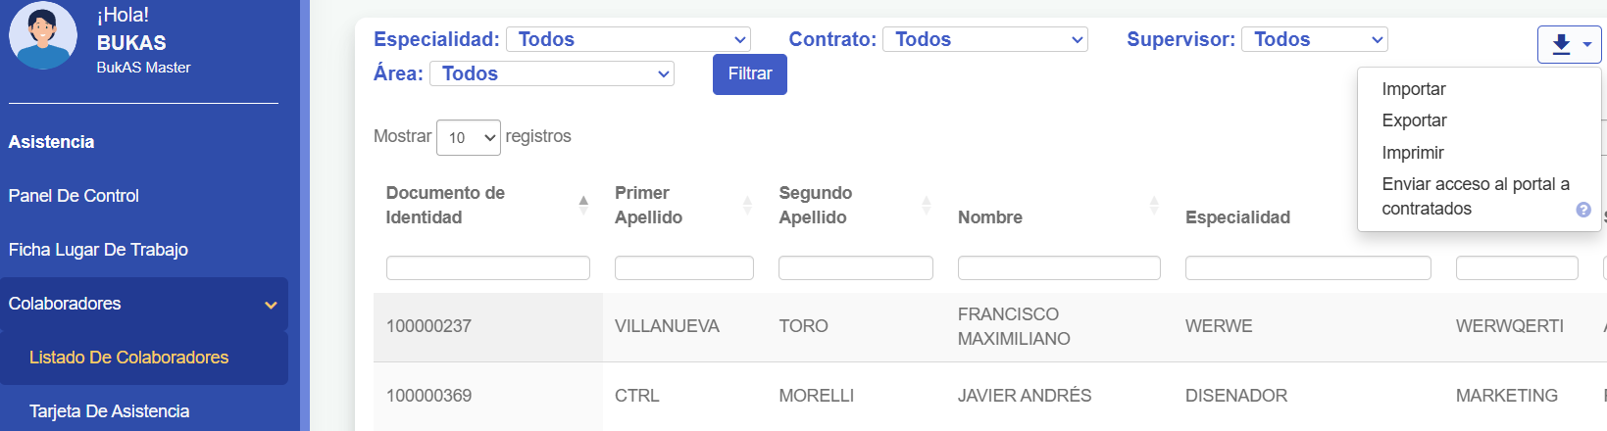This screenshot has height=431, width=1607.
Task: Sort by Segundo Apellido column arrows
Action: click(x=926, y=205)
